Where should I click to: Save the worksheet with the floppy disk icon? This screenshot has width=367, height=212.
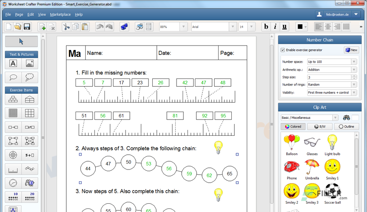tap(27, 27)
